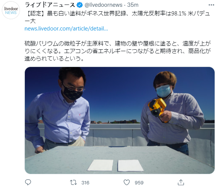The image size is (221, 187).
Task: Click the share upload icon
Action: coord(181,182)
